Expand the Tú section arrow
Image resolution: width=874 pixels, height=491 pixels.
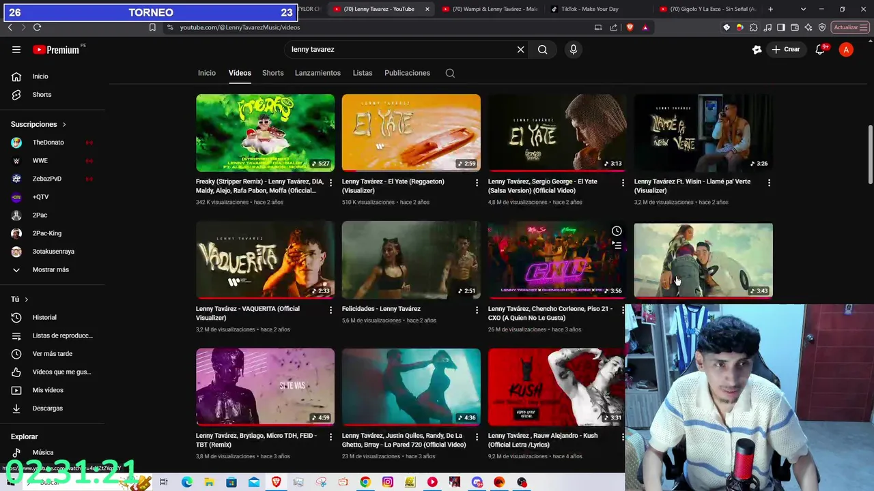[27, 299]
